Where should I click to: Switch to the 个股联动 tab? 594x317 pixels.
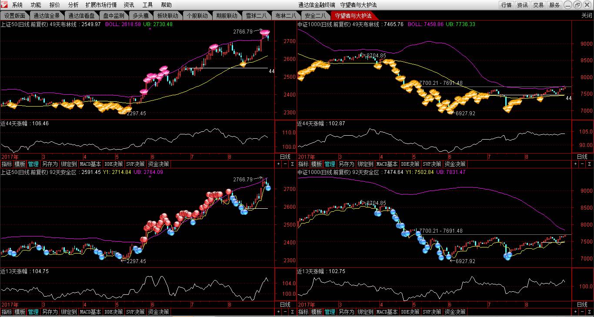[x=197, y=15]
